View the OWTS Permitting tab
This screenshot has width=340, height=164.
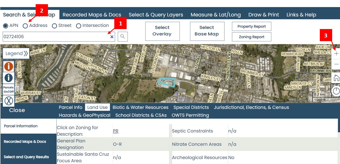tap(190, 115)
